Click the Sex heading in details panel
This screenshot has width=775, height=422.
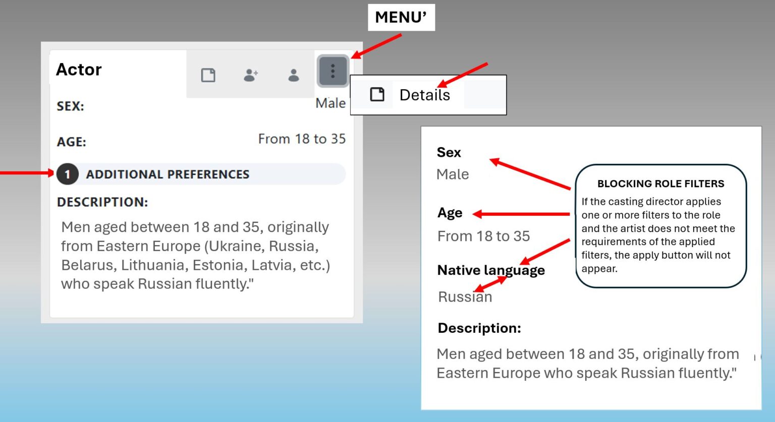click(x=449, y=152)
